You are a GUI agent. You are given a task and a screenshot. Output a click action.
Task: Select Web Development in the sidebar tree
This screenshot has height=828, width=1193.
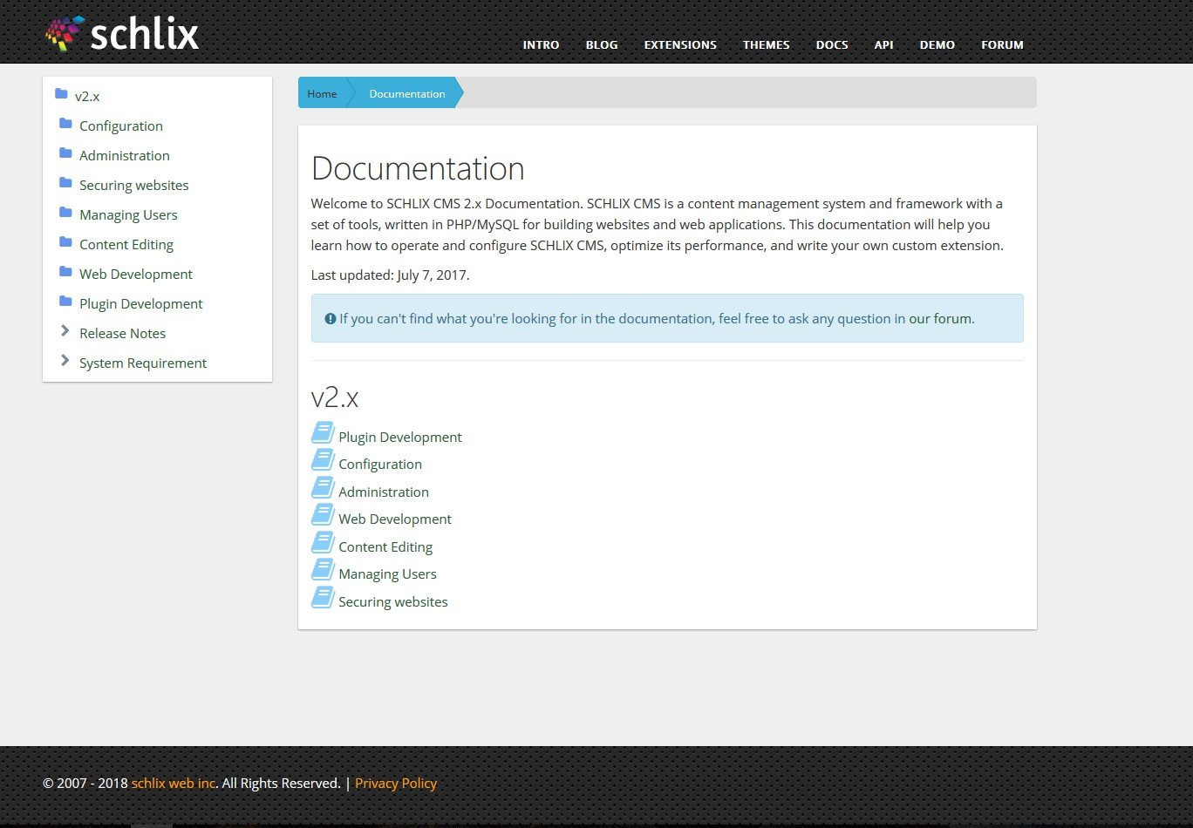pyautogui.click(x=136, y=274)
